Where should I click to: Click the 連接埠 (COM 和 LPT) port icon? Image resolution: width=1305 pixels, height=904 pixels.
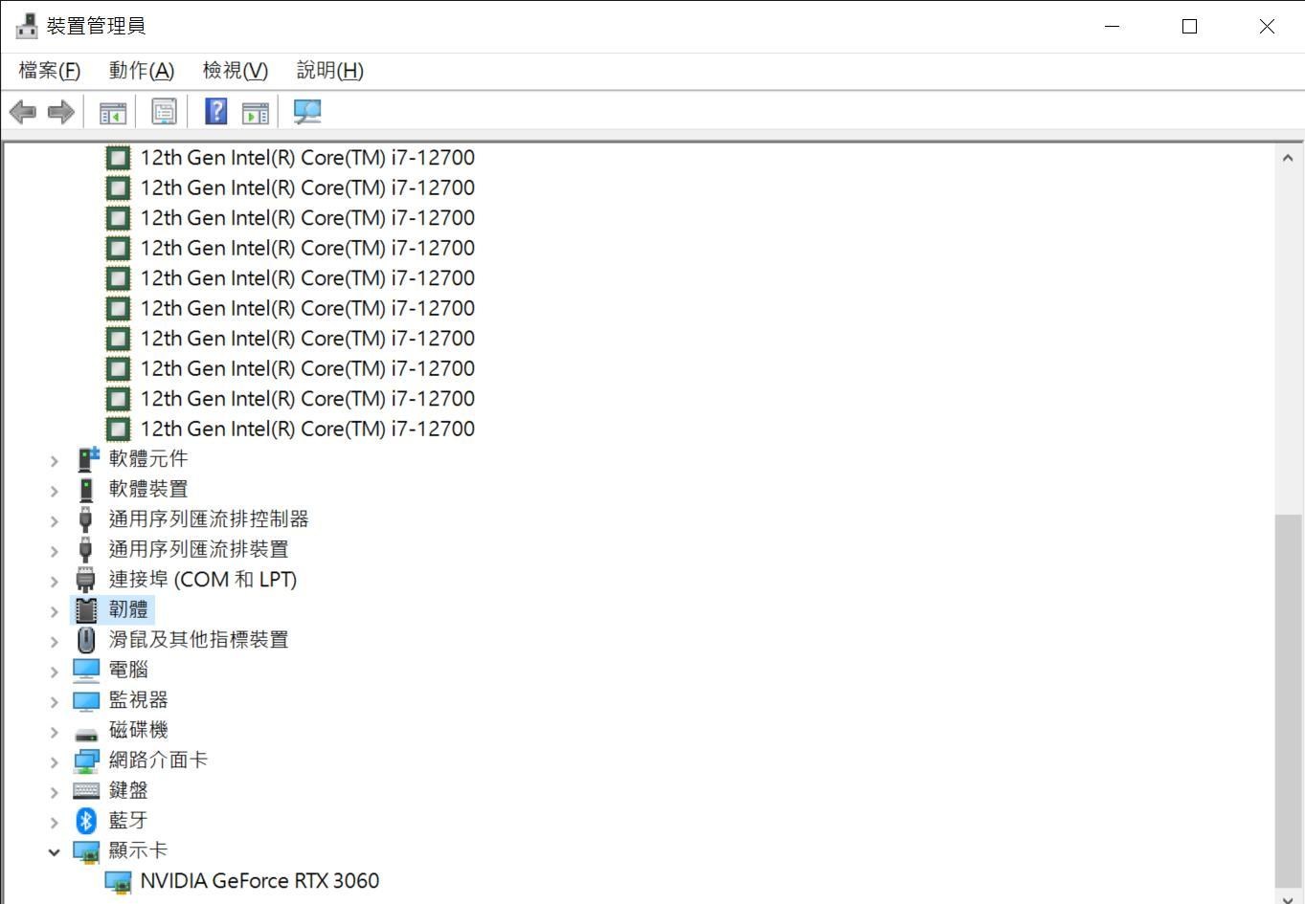[x=85, y=580]
